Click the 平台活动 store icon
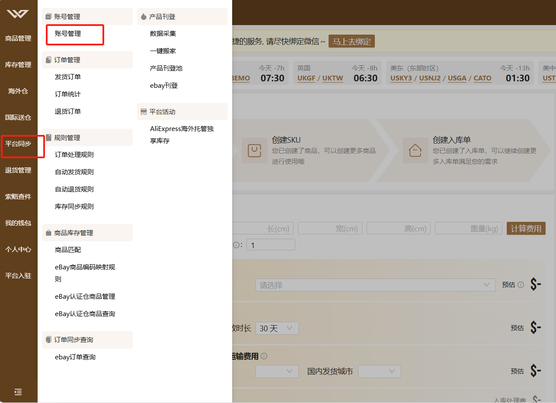The height and width of the screenshot is (403, 556). pyautogui.click(x=144, y=112)
